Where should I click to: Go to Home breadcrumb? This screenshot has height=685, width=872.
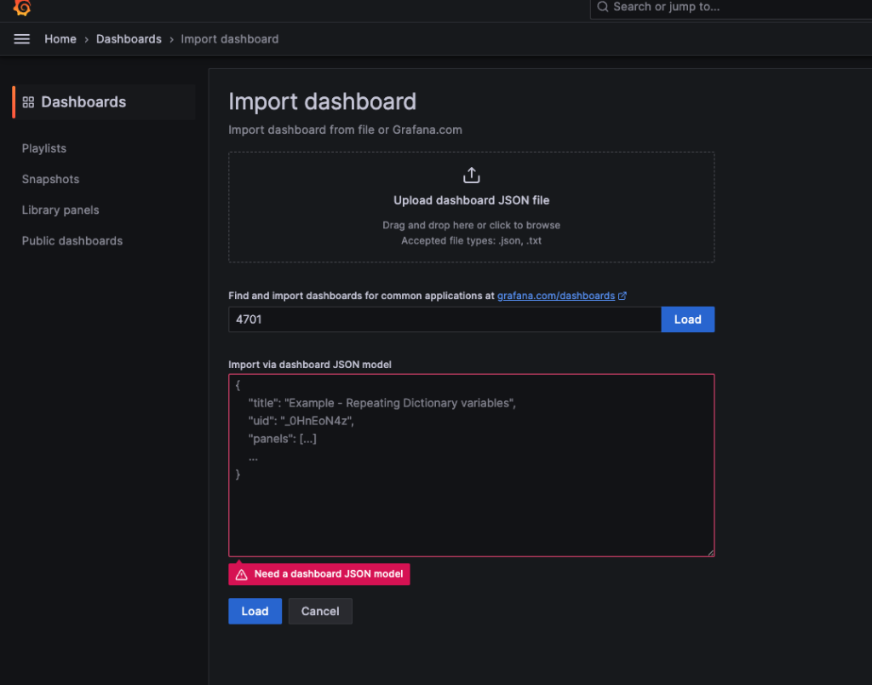point(60,39)
